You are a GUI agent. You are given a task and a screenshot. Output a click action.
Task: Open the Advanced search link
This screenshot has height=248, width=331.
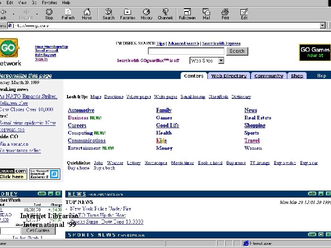tap(183, 43)
